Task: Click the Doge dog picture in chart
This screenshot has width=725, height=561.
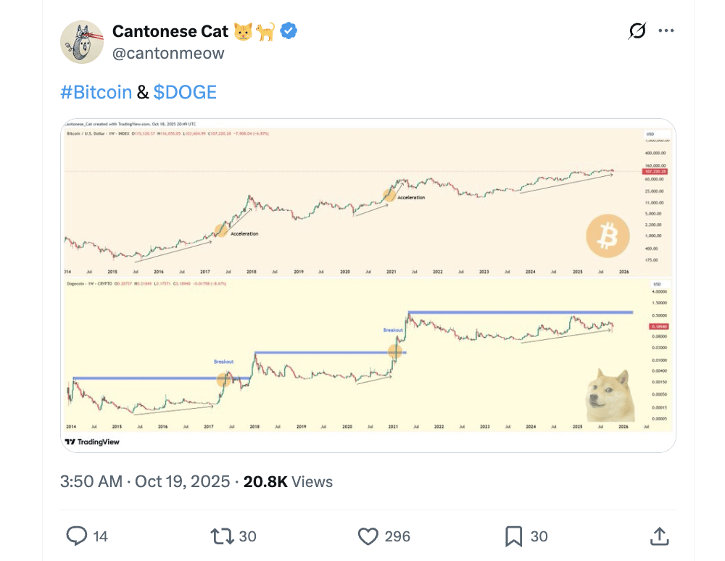Action: 609,394
